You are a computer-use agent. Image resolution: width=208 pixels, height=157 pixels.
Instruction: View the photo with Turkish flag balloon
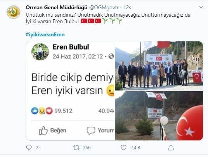pos(159,116)
